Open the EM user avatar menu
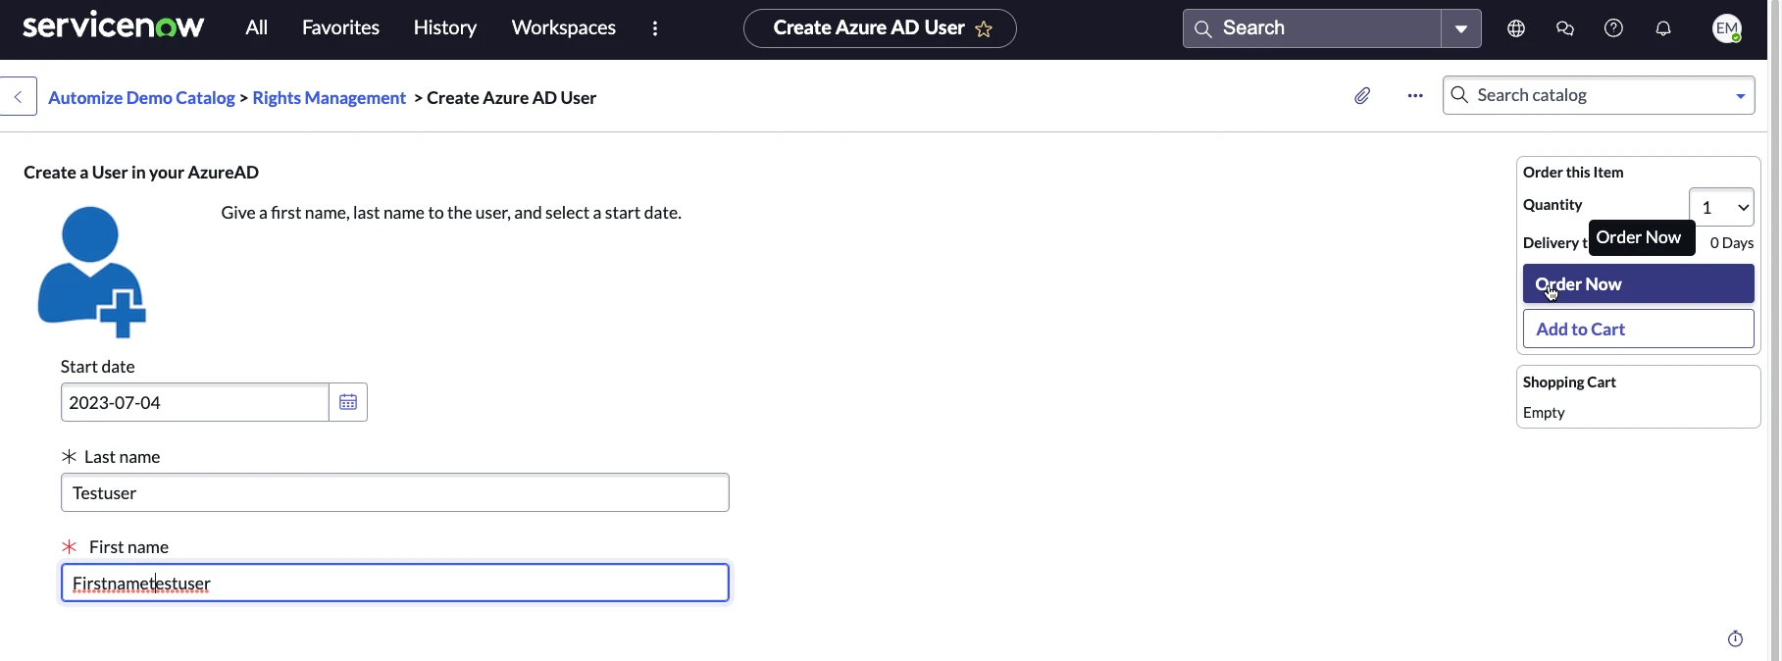1782x661 pixels. tap(1727, 28)
